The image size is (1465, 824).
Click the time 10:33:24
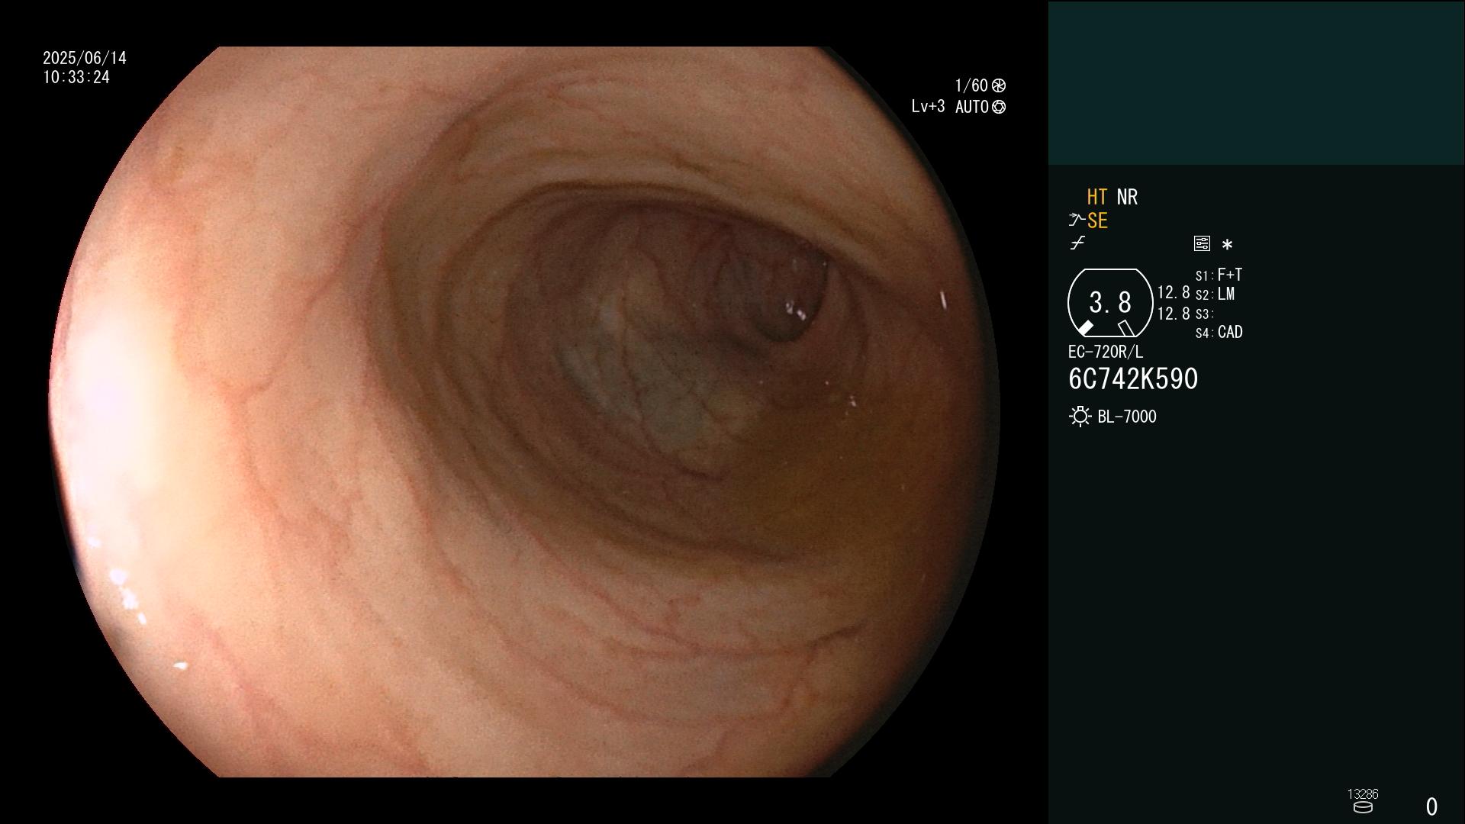point(76,77)
